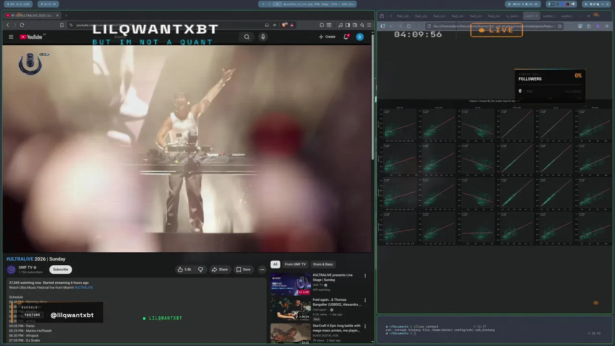Click the YouTube search magnifier button
This screenshot has height=346, width=615.
[246, 37]
